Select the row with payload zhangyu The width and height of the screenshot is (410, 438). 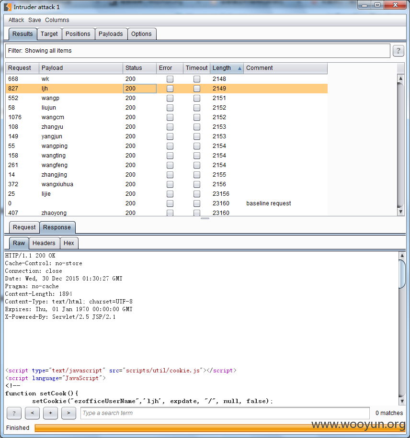pos(167,127)
